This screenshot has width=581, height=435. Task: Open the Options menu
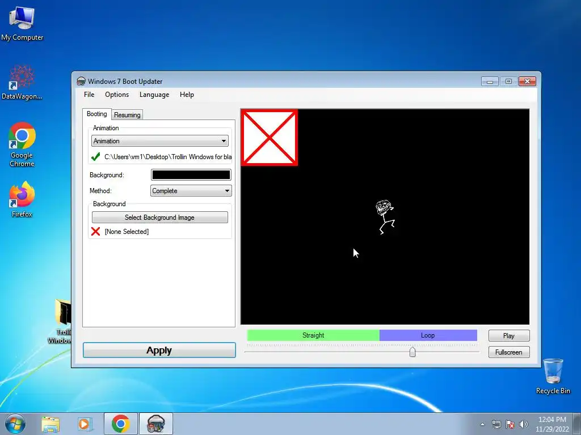tap(117, 95)
